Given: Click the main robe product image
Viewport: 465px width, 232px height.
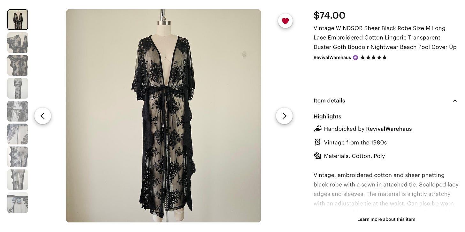Looking at the screenshot, I should (163, 116).
